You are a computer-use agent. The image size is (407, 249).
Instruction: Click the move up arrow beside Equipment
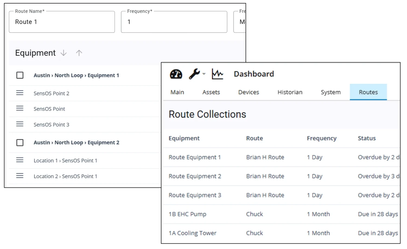coord(79,53)
